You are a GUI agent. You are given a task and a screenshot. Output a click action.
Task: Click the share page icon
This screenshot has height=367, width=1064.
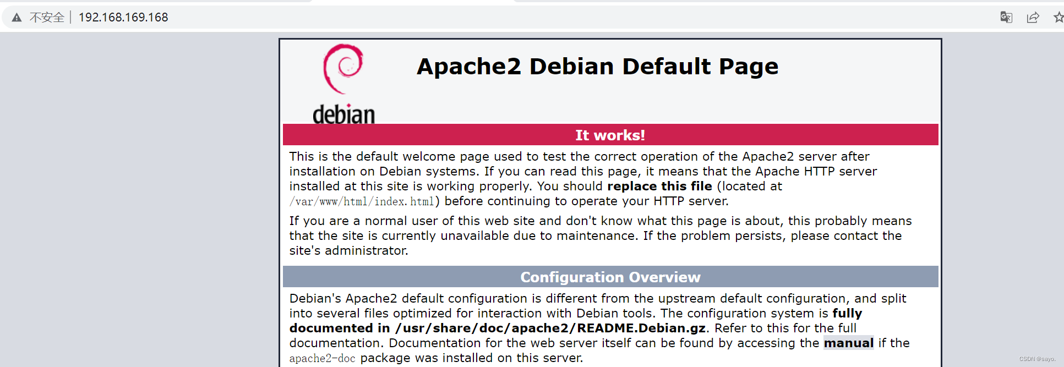point(1033,18)
